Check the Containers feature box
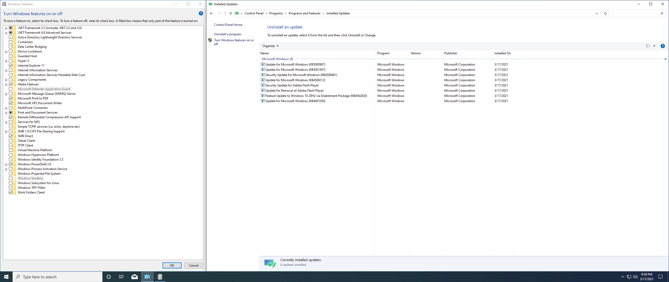This screenshot has width=669, height=282. [11, 42]
